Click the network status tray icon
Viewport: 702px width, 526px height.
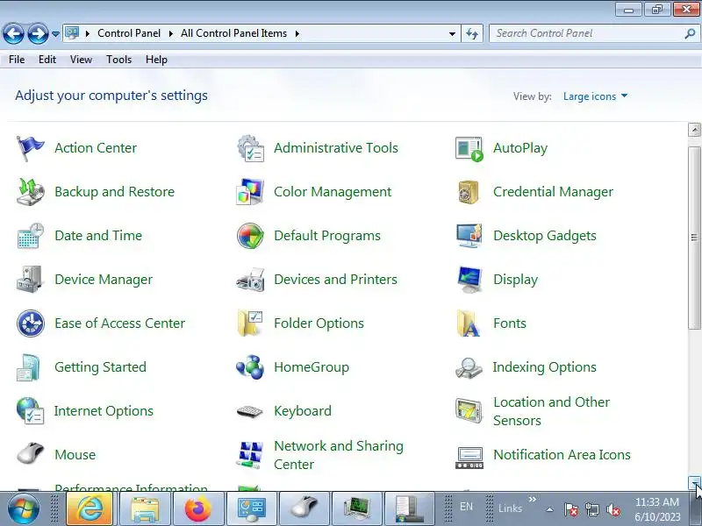point(591,509)
